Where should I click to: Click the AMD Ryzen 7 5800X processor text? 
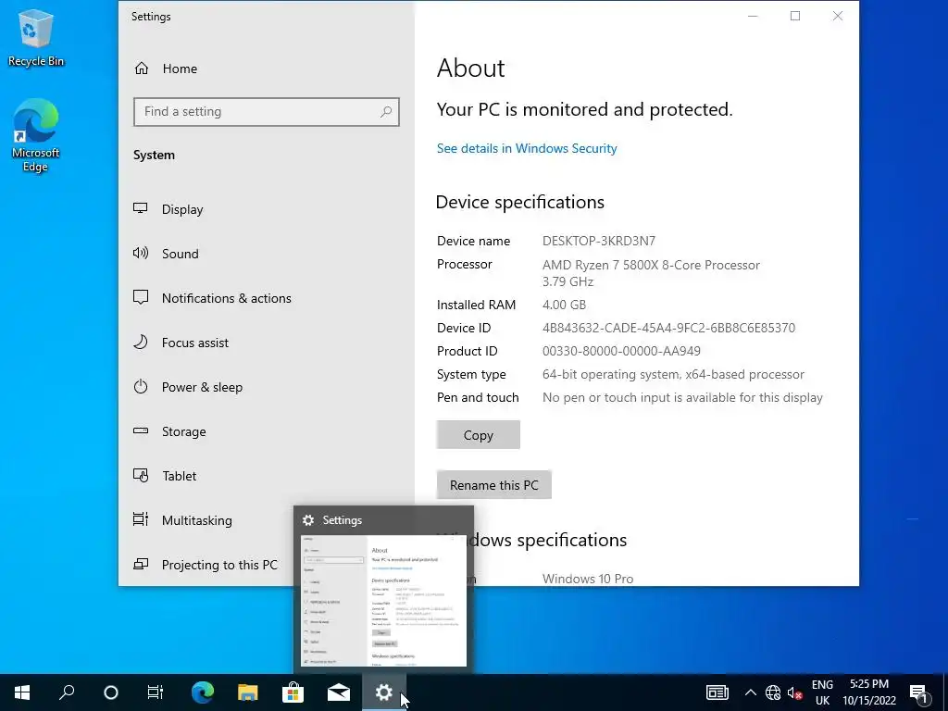(651, 273)
